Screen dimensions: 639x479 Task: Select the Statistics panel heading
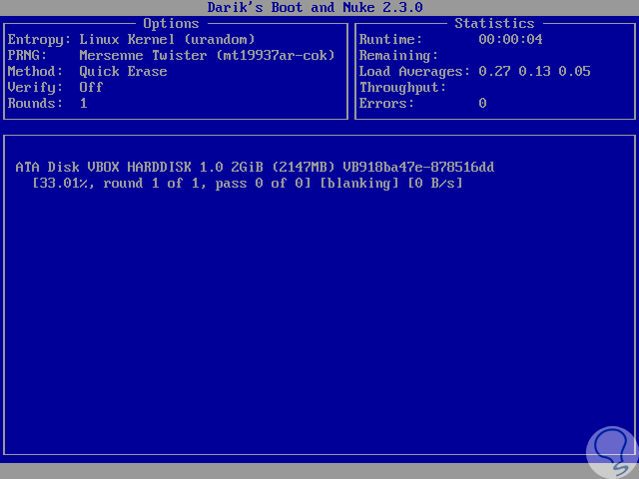pyautogui.click(x=494, y=24)
